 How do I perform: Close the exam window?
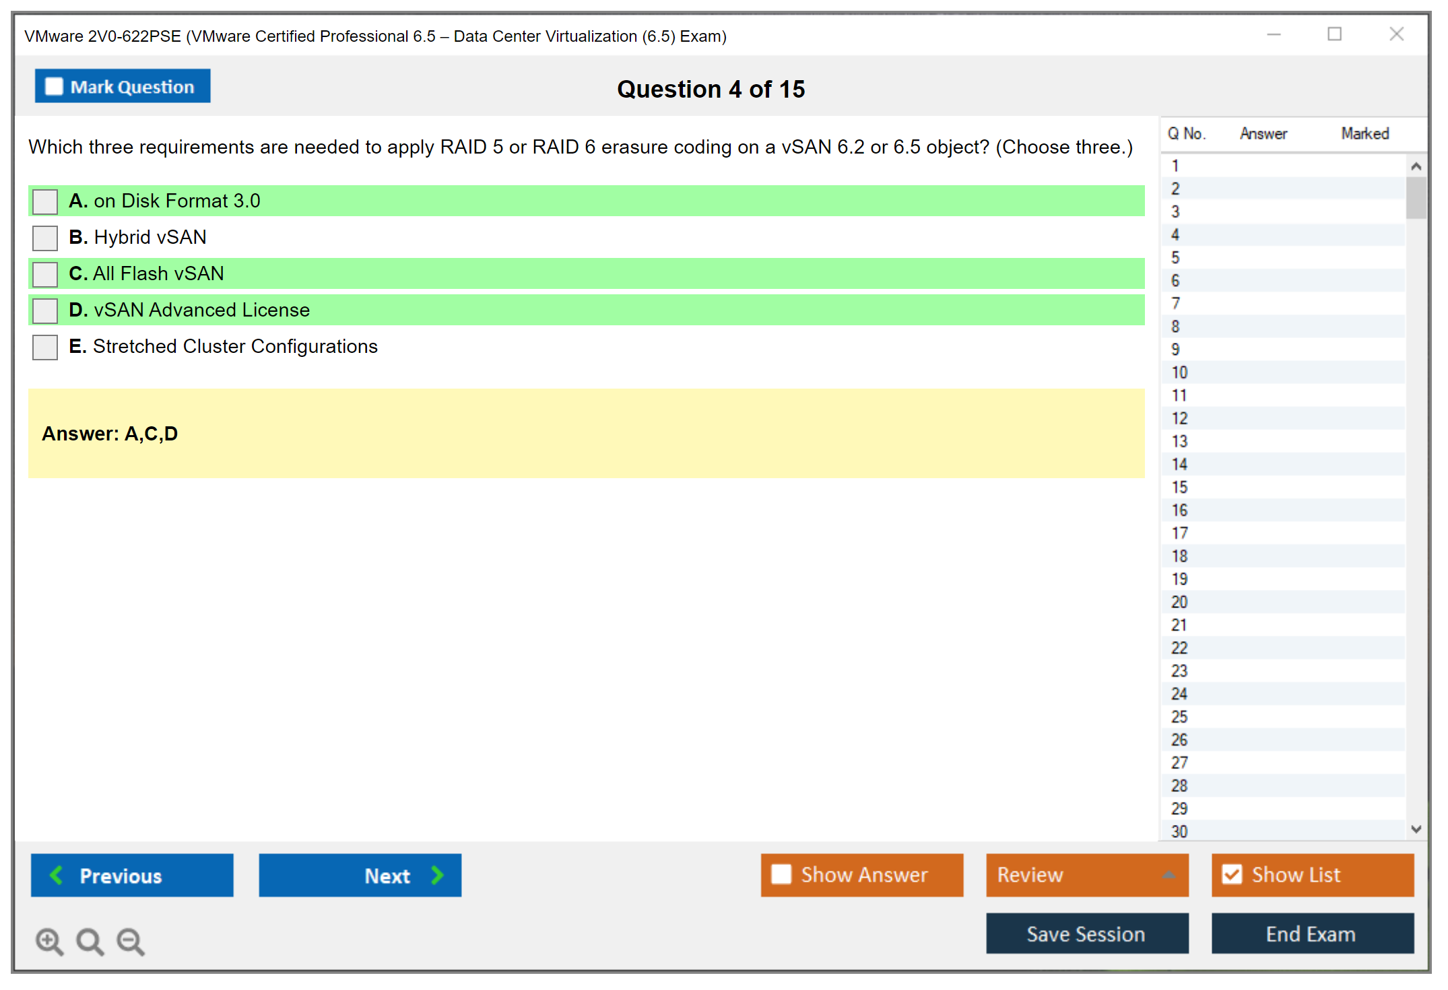[x=1396, y=34]
